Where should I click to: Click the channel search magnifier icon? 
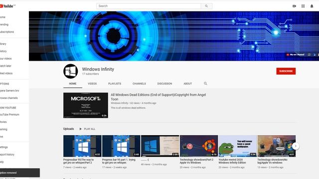tap(205, 84)
